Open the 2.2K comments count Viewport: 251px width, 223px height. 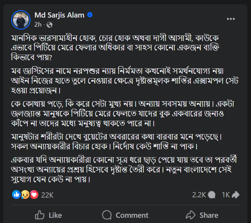[x=199, y=195]
